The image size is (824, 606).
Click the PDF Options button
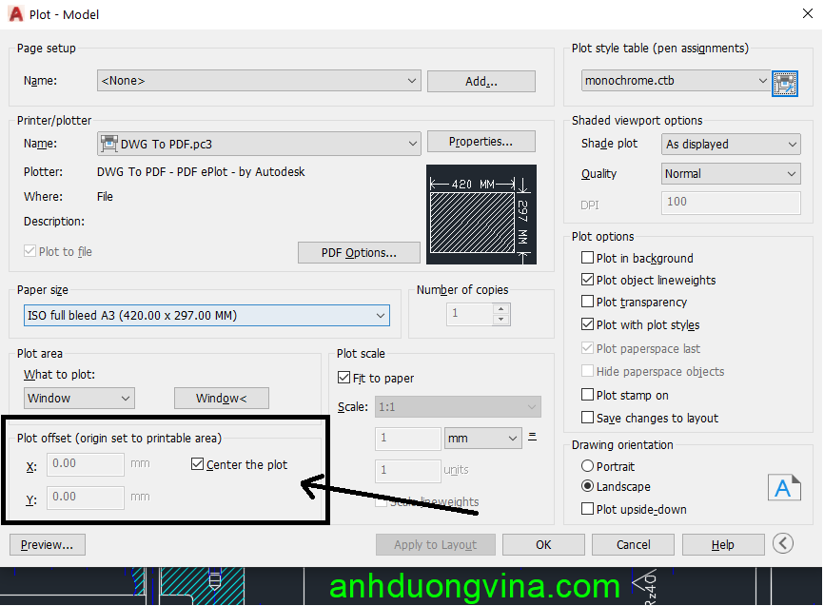(359, 253)
